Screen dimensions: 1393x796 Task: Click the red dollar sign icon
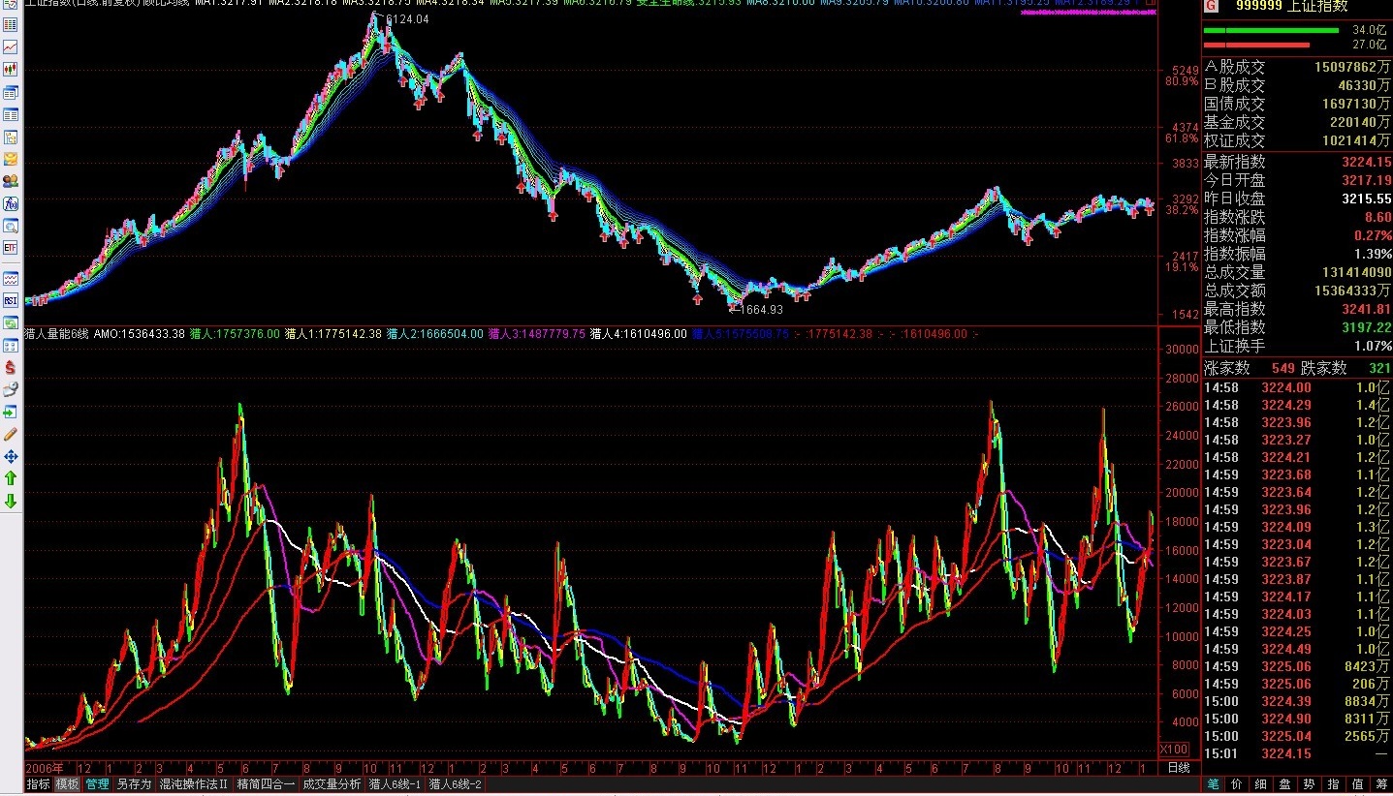click(11, 367)
